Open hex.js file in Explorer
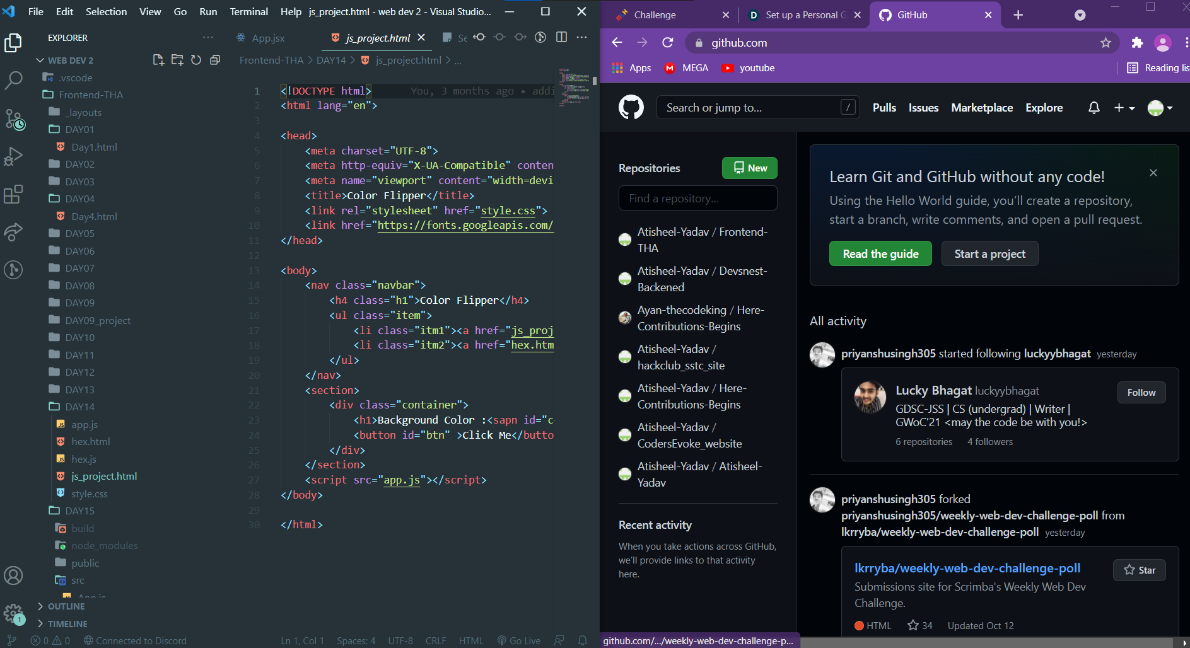1190x648 pixels. point(83,459)
